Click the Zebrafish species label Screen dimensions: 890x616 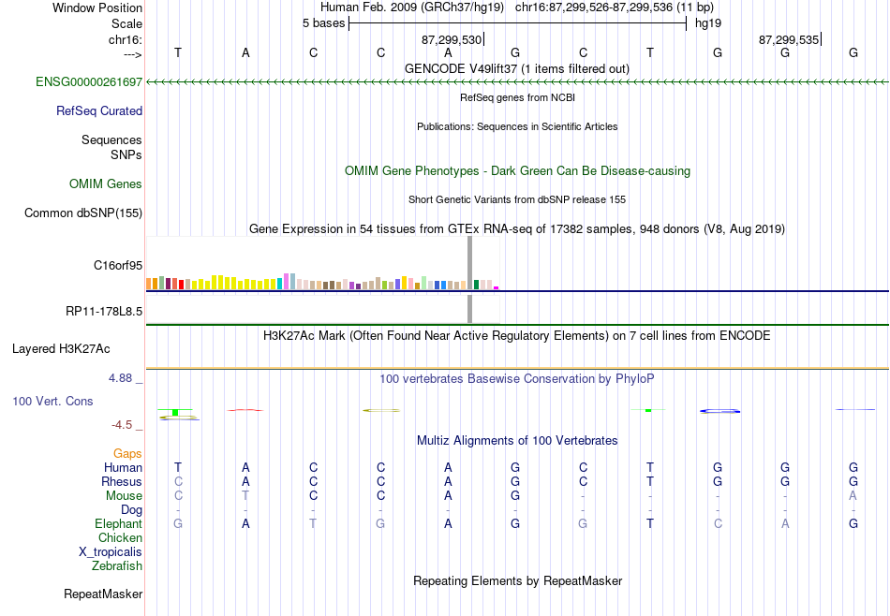[x=117, y=565]
